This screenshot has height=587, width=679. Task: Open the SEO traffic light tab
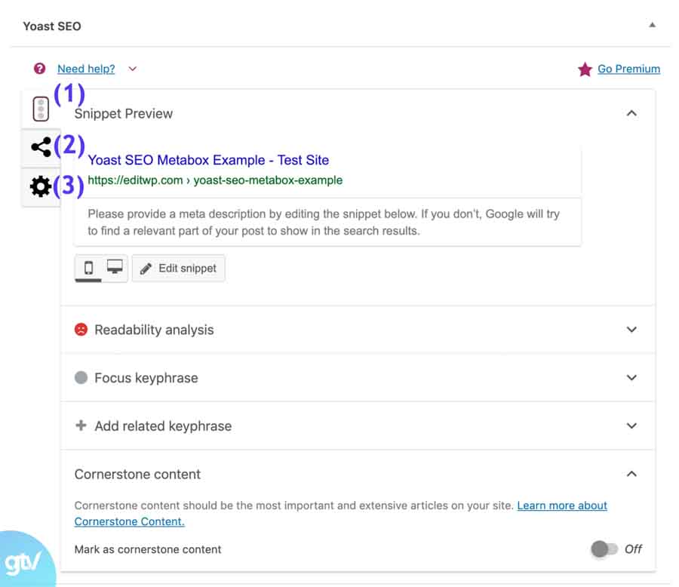coord(41,110)
